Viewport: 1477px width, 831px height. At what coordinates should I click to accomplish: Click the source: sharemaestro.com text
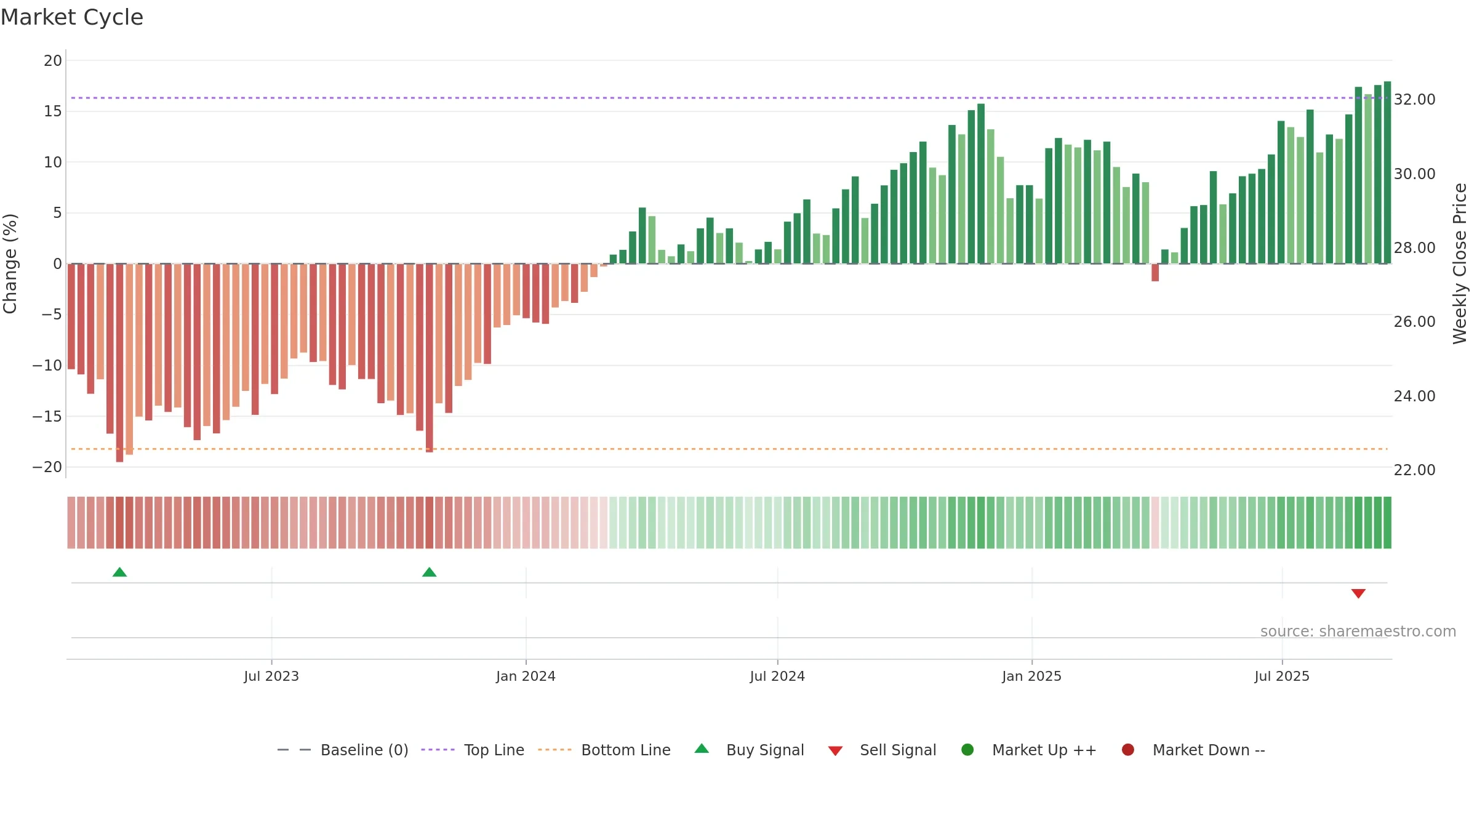tap(1358, 632)
